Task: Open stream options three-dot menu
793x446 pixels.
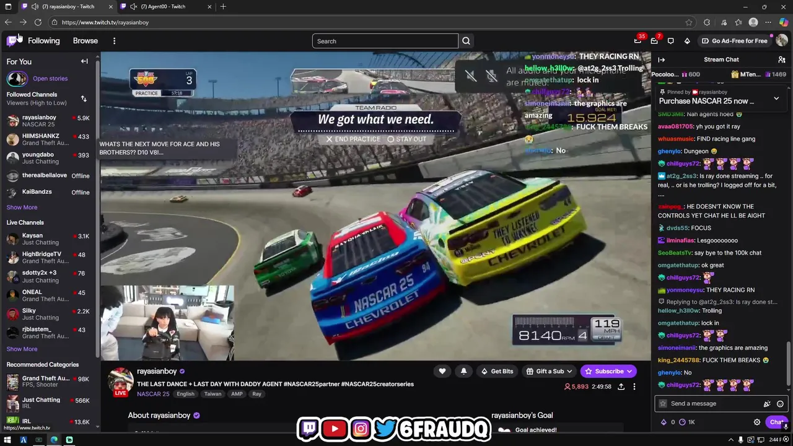Action: pyautogui.click(x=634, y=387)
